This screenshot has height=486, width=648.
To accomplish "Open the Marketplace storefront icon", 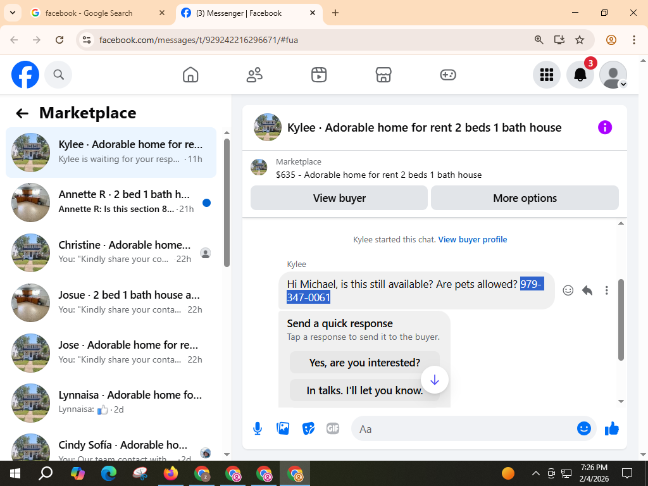I will click(383, 75).
